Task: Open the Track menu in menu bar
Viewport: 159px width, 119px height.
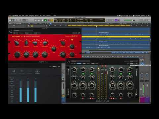Action: point(27,16)
